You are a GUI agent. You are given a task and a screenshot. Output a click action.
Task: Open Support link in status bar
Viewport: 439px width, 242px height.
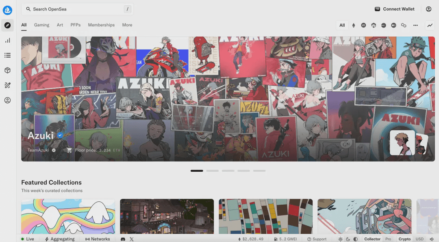(x=317, y=239)
